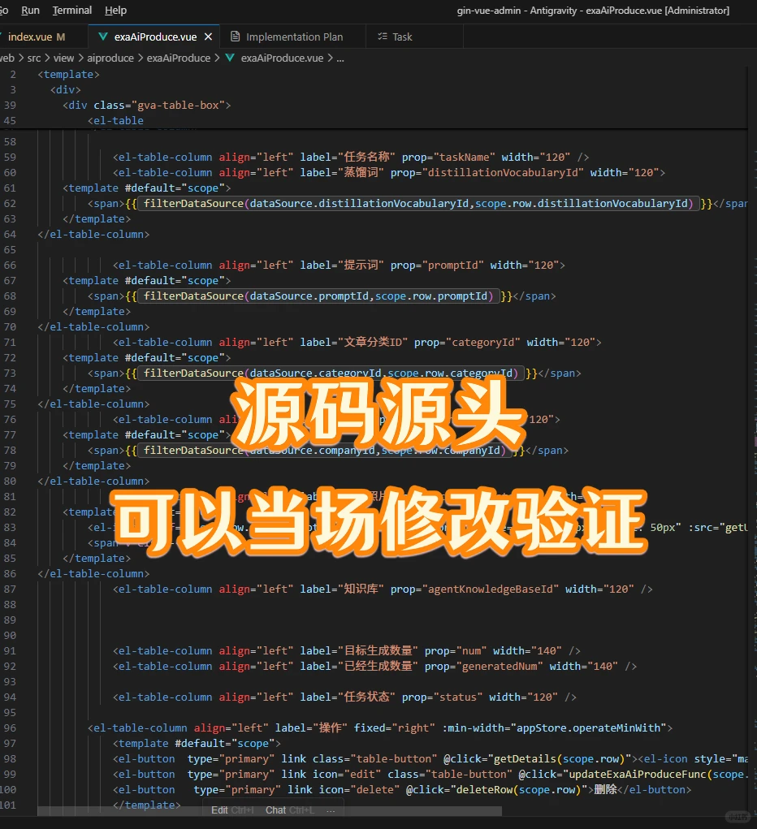Open the Go menu

pos(6,11)
